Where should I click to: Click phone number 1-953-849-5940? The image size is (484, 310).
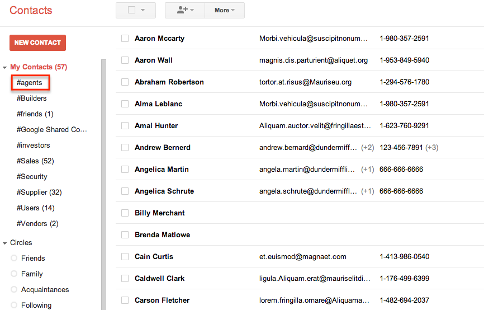(x=405, y=60)
